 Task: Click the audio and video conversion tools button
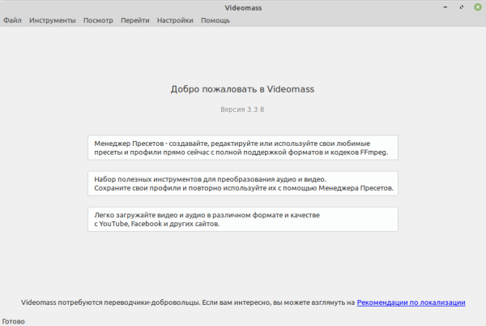pyautogui.click(x=242, y=182)
